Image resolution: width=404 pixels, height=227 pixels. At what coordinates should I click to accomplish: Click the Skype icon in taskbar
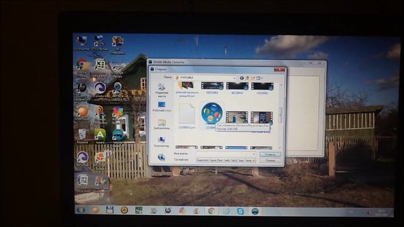click(x=241, y=211)
